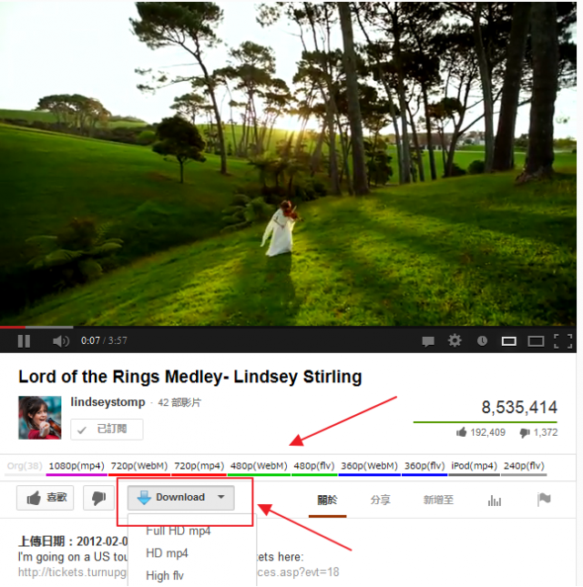This screenshot has width=583, height=587.
Task: Open the lindseystomp channel link
Action: click(x=107, y=402)
